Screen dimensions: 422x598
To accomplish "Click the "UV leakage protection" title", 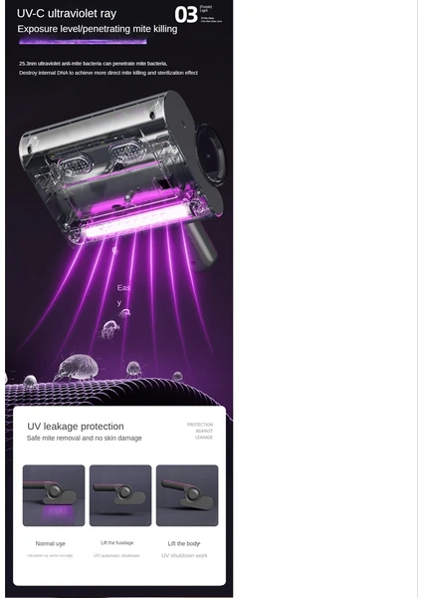I will click(76, 426).
